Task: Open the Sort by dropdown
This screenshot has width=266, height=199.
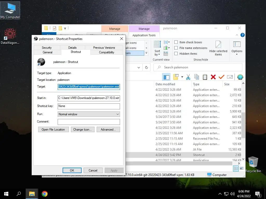Action: (157, 49)
